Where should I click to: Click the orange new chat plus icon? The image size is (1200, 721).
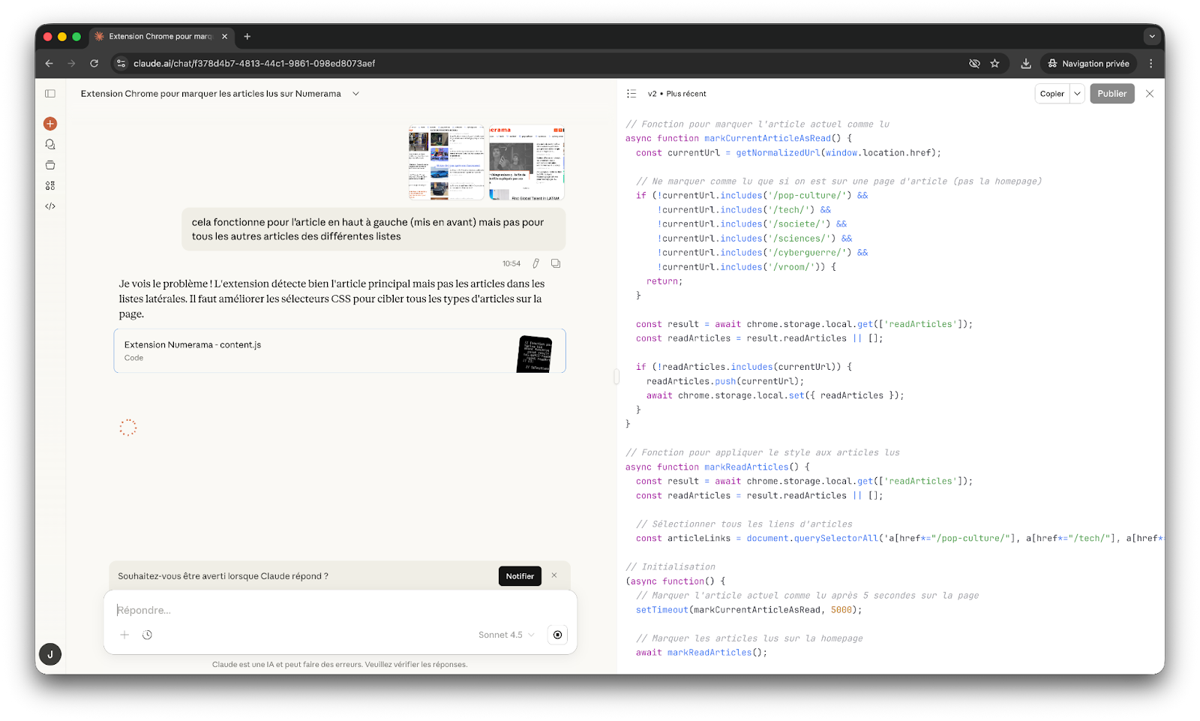[x=50, y=124]
